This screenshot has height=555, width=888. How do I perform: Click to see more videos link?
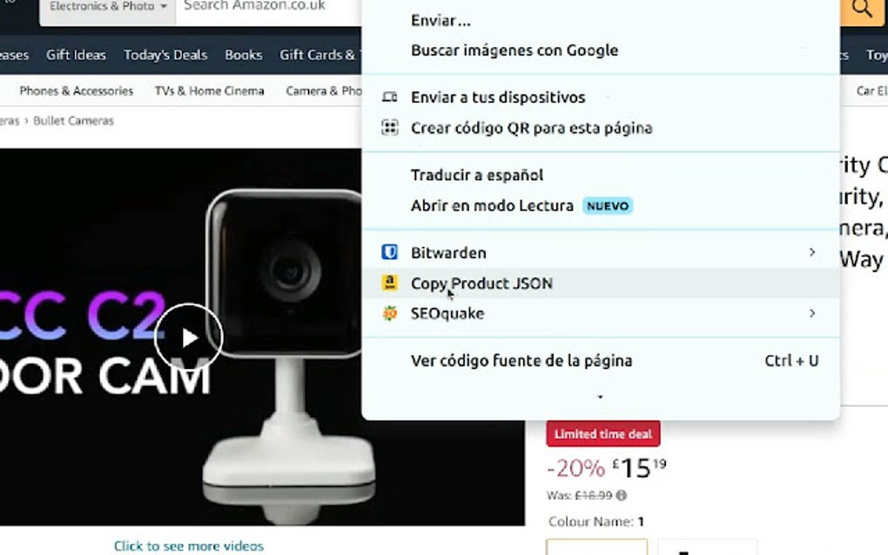[189, 546]
